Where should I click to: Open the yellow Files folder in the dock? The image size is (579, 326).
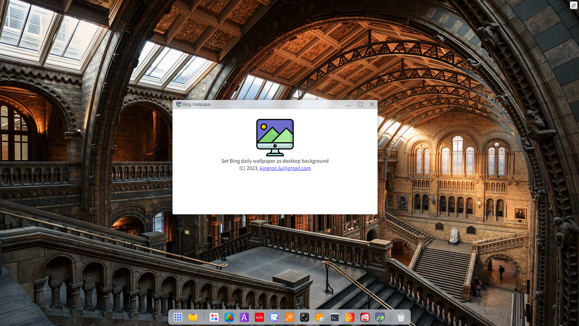tap(193, 317)
